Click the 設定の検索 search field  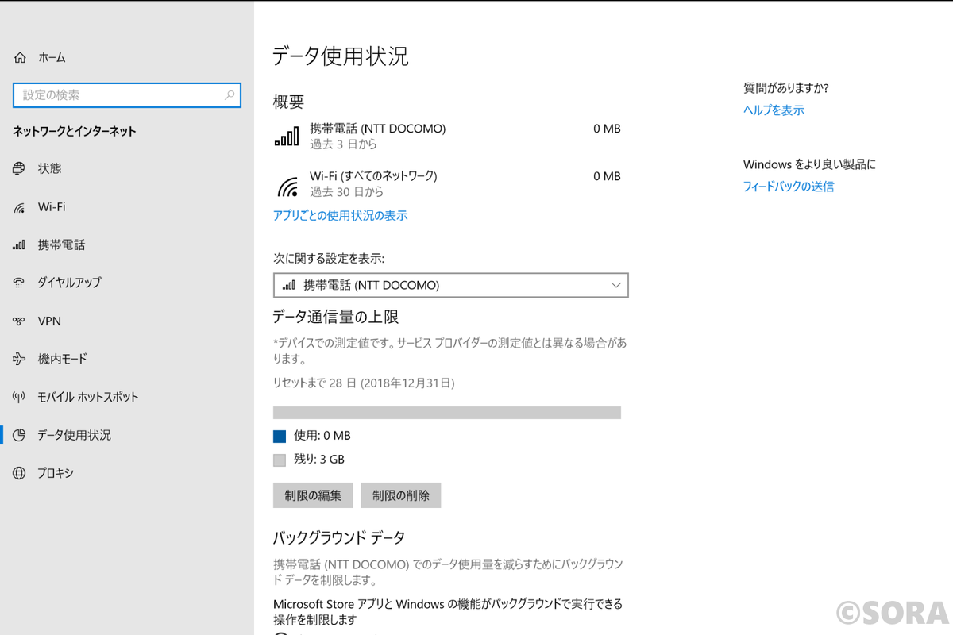pos(119,95)
